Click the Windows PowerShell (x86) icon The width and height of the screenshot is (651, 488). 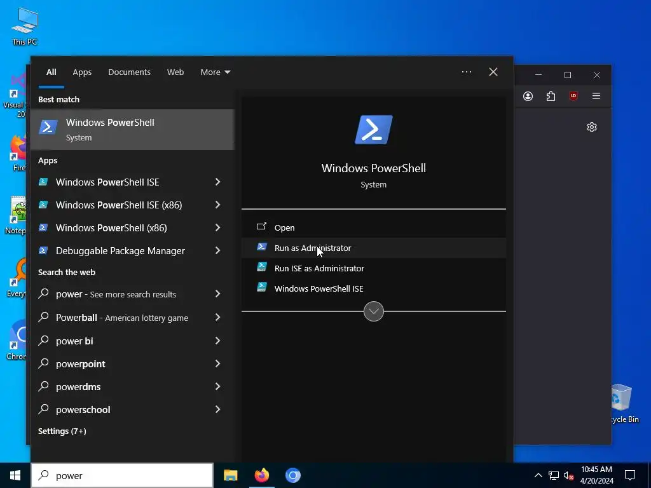click(x=43, y=227)
